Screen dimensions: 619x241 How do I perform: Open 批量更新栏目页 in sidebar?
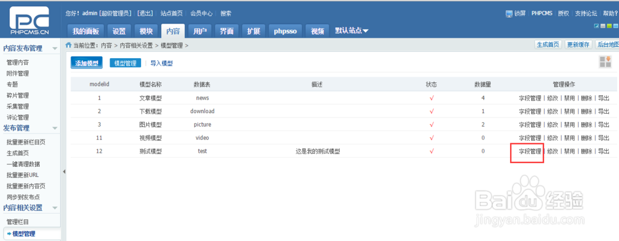click(26, 142)
